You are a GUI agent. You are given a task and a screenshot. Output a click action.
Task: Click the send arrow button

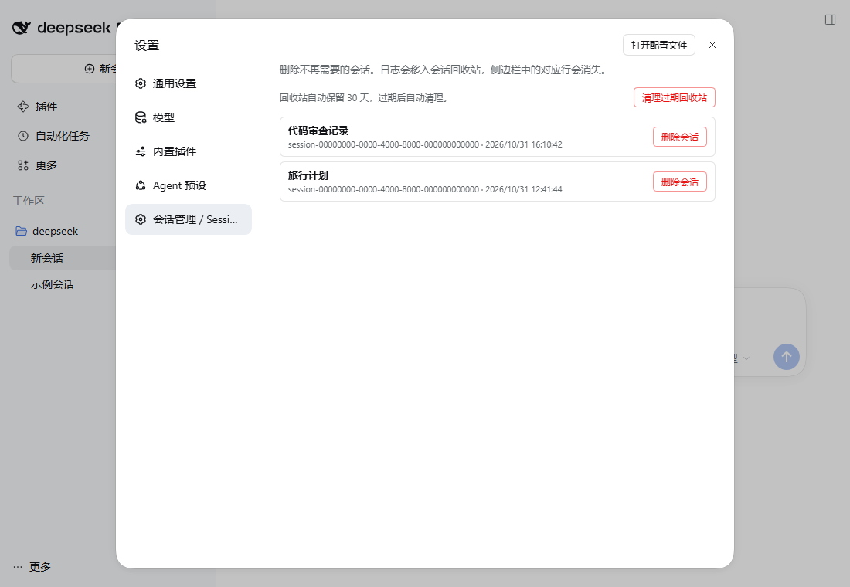(786, 357)
